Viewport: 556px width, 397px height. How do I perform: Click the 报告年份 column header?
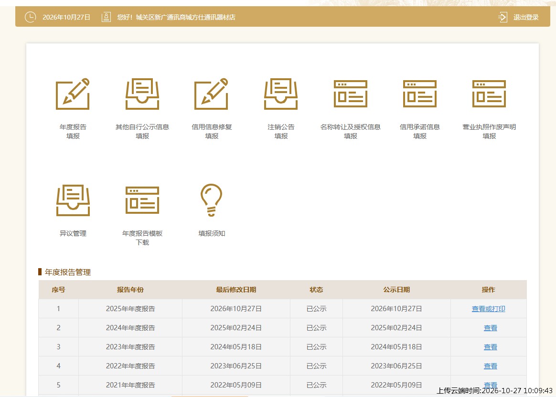(x=130, y=290)
